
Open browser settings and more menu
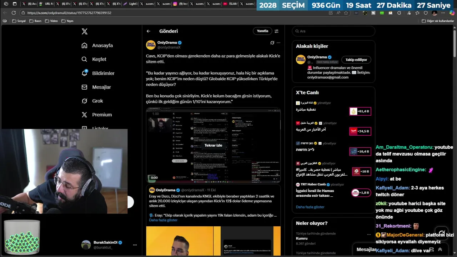(443, 13)
